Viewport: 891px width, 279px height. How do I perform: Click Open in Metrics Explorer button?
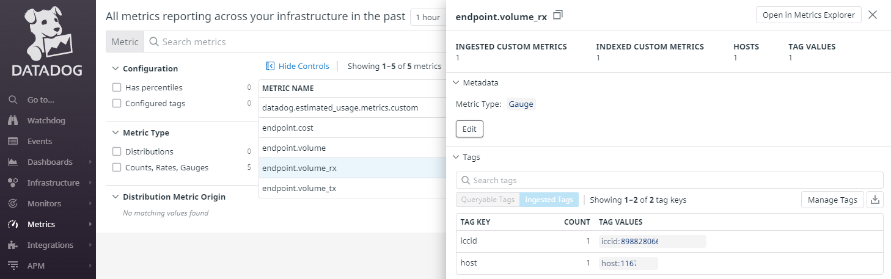[x=808, y=15]
